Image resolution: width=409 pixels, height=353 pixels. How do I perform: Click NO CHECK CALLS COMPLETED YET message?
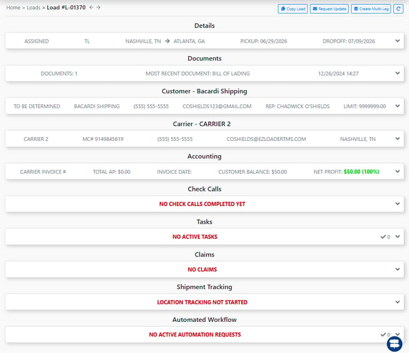click(x=202, y=204)
